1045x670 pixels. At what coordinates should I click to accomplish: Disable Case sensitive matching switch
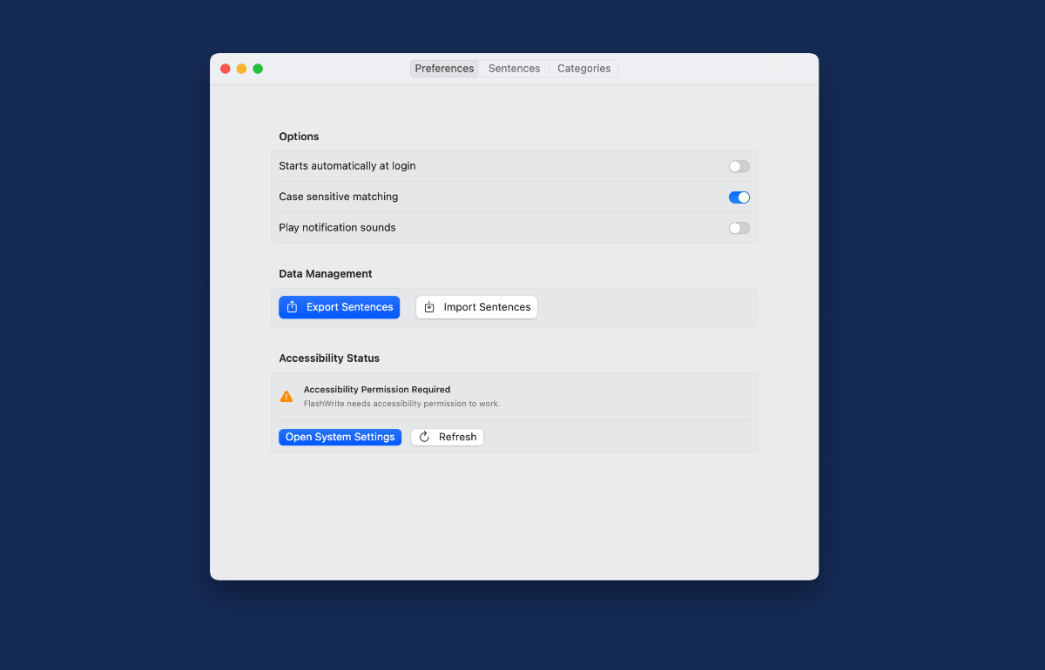738,198
